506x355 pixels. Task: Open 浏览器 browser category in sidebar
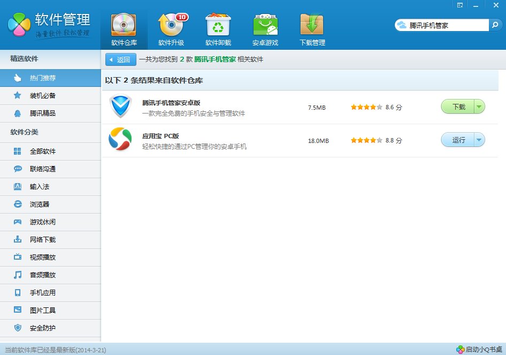pyautogui.click(x=40, y=205)
